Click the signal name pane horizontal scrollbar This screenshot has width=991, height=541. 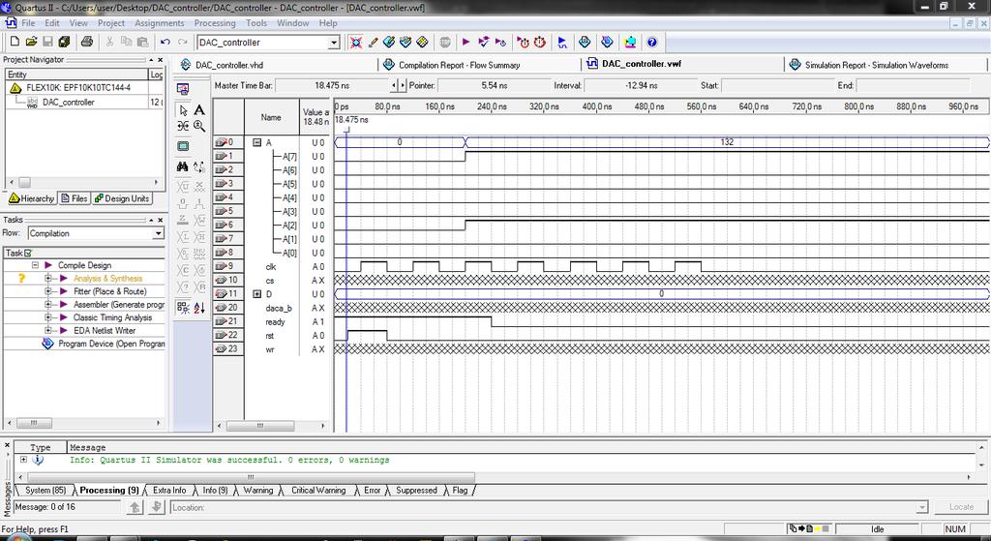tap(271, 426)
